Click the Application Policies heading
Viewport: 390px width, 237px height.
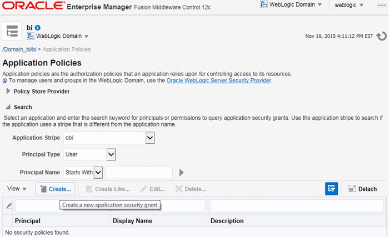(x=42, y=63)
